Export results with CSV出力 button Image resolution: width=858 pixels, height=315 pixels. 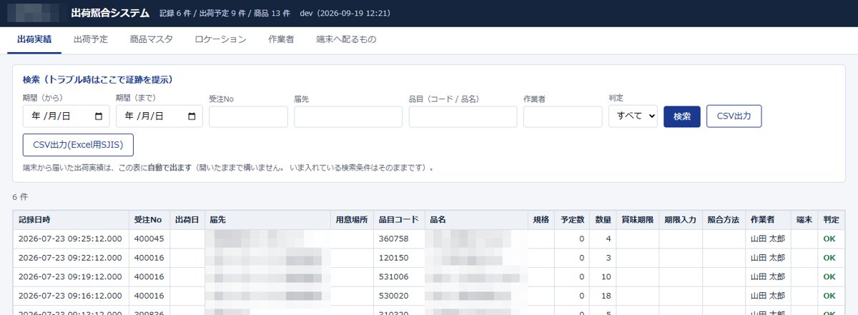click(x=734, y=116)
